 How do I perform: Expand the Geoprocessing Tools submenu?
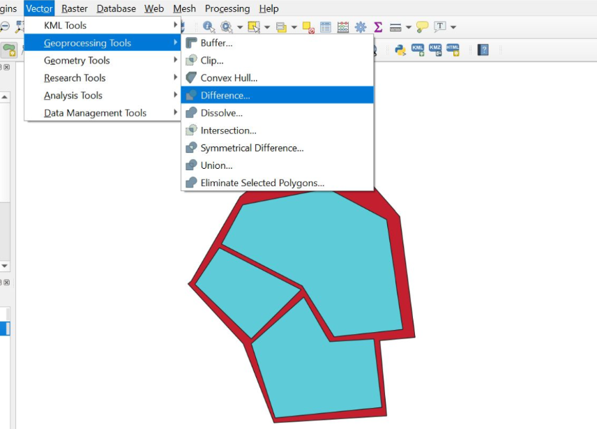click(103, 43)
